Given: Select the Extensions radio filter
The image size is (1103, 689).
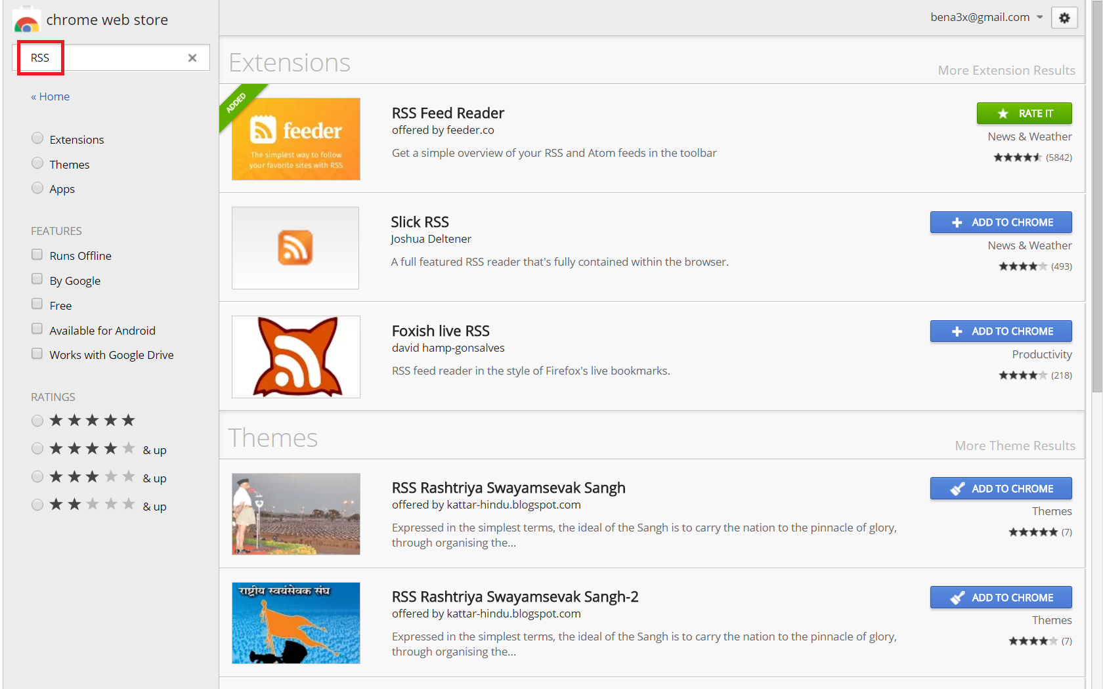Looking at the screenshot, I should click(37, 138).
